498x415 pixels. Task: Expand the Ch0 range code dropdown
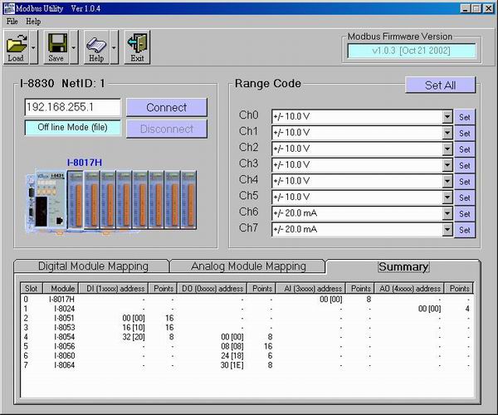pos(447,116)
